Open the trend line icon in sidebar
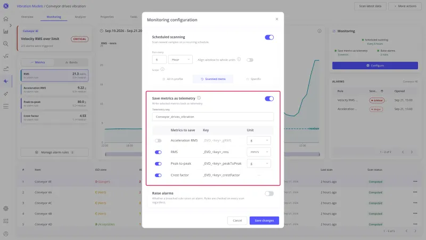This screenshot has height=240, width=426. (6, 69)
